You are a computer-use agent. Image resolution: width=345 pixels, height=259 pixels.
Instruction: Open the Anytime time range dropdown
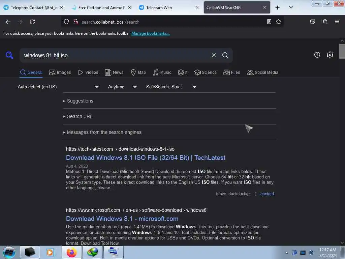click(x=123, y=87)
